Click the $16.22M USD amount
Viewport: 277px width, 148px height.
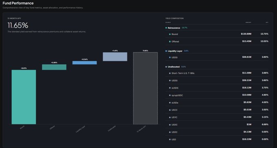[x=247, y=139]
